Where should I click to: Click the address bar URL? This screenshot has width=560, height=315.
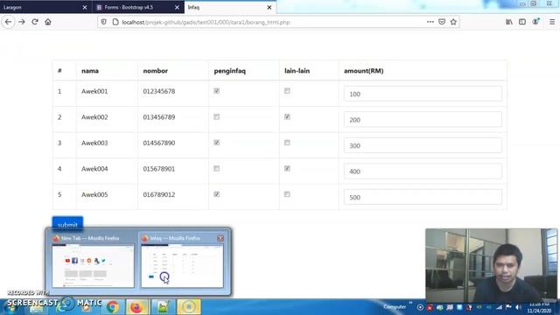coord(206,22)
